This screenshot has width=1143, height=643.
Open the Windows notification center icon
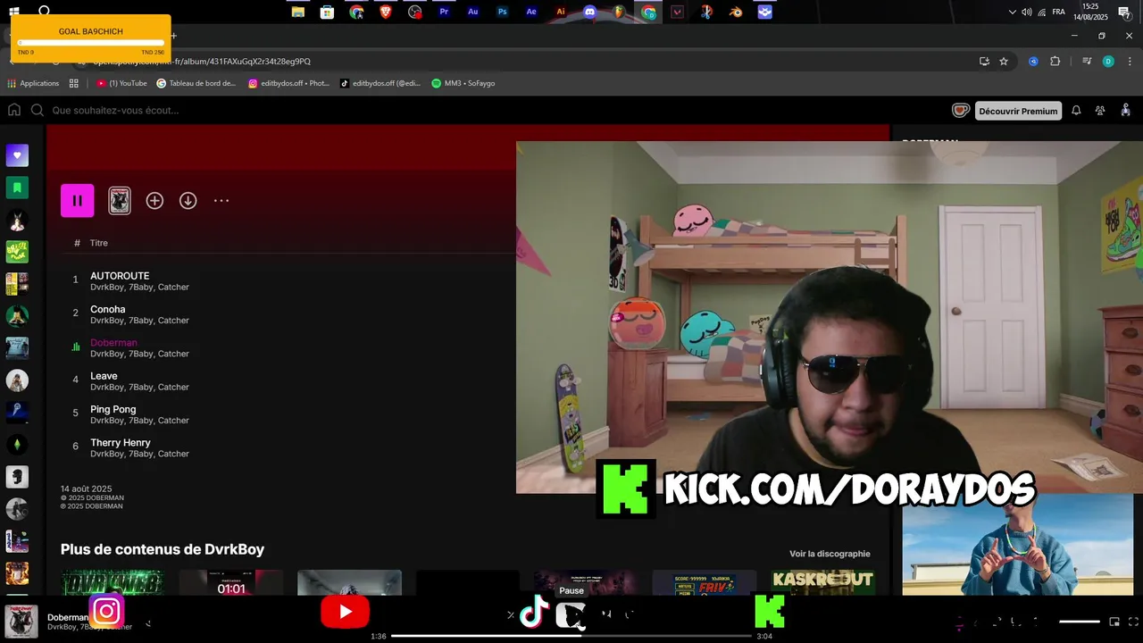click(x=1124, y=12)
